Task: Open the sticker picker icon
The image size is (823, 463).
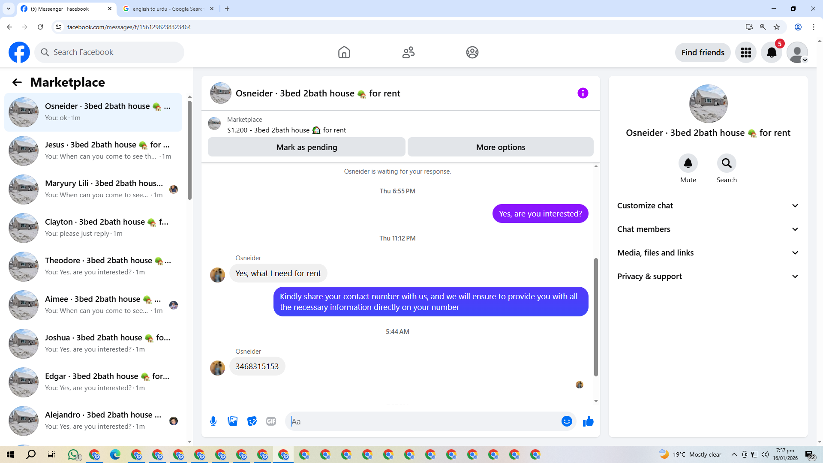Action: [x=252, y=421]
